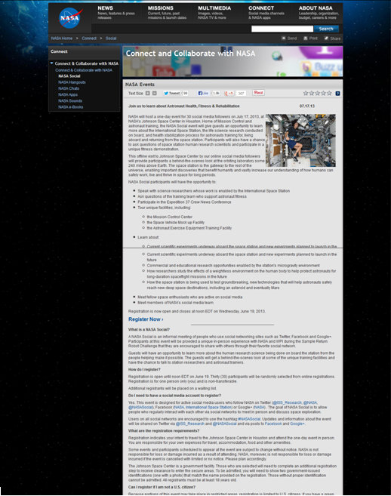This screenshot has width=391, height=496.
Task: Click into the search text field
Action: 282,29
